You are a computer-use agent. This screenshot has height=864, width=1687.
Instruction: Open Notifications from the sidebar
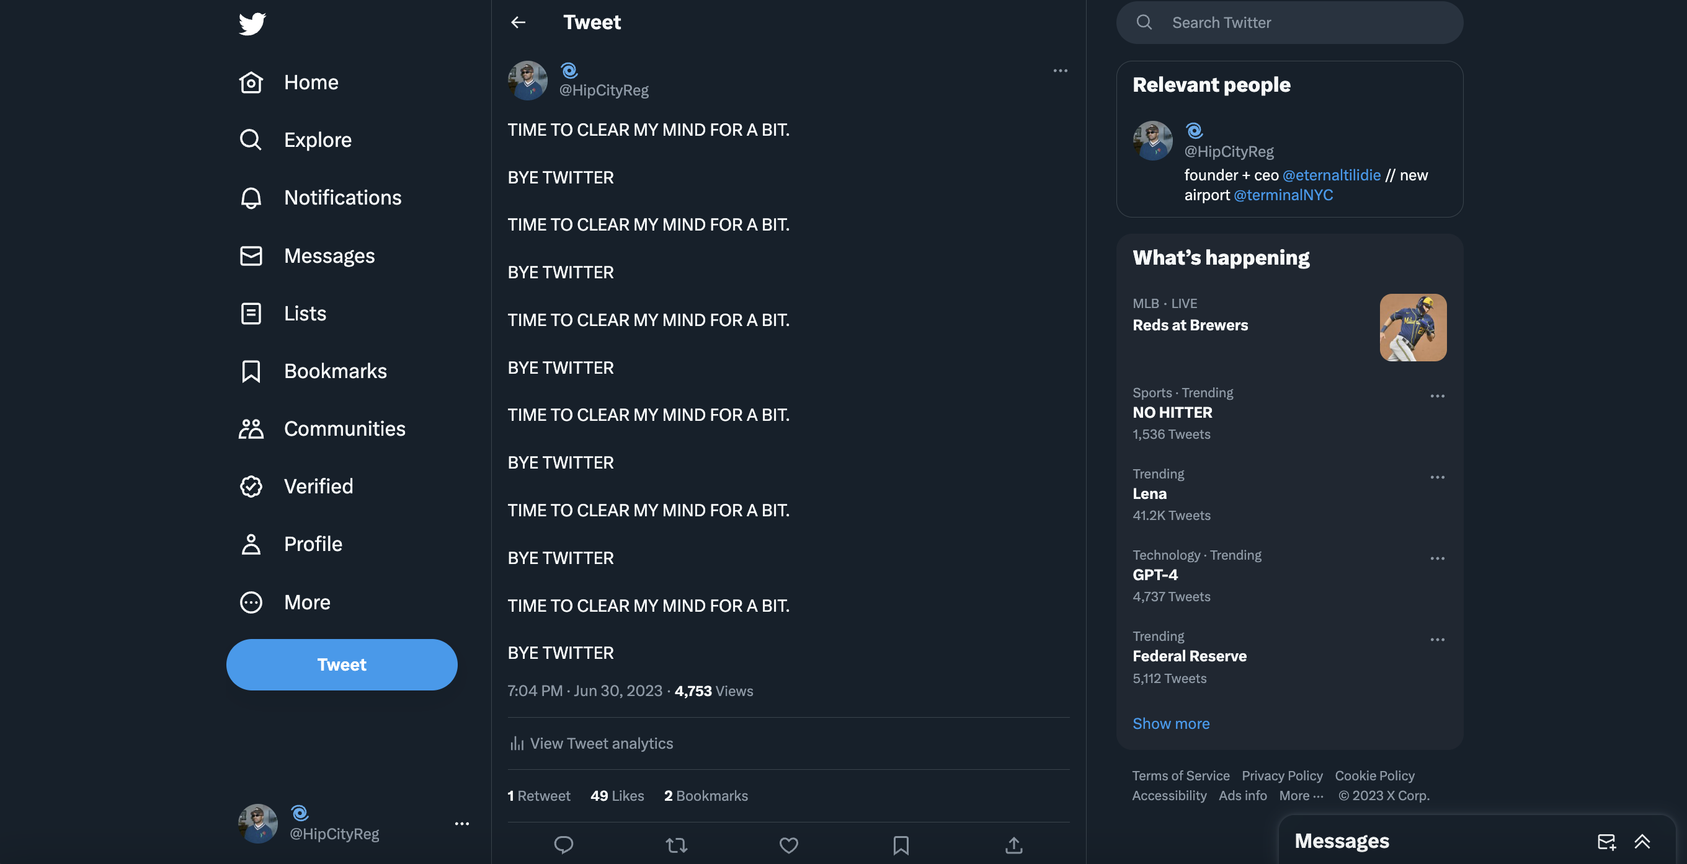(342, 198)
